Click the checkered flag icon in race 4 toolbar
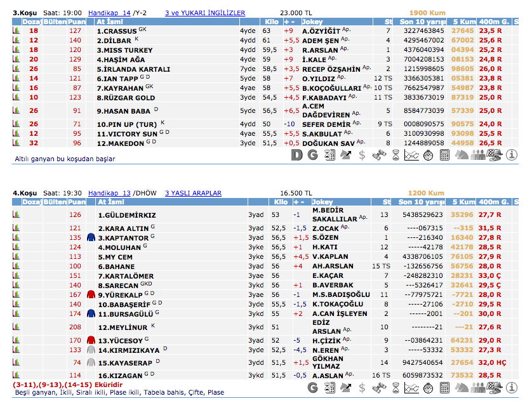Image resolution: width=532 pixels, height=408 pixels. 495,388
